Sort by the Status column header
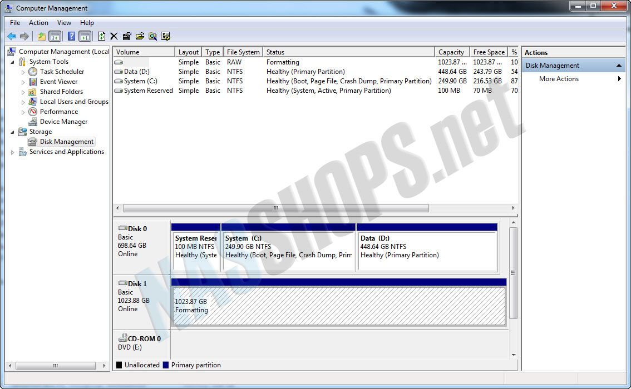The image size is (631, 389). [x=349, y=52]
